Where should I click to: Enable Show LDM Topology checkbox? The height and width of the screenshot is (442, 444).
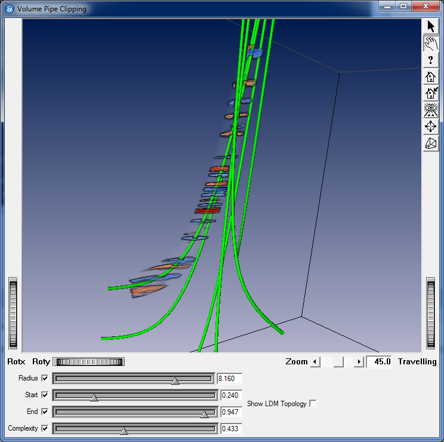click(x=313, y=404)
